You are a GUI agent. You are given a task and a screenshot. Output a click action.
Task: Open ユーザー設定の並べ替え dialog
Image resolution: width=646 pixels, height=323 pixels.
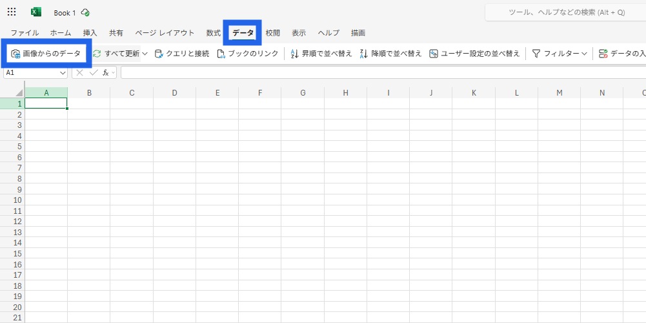[474, 54]
